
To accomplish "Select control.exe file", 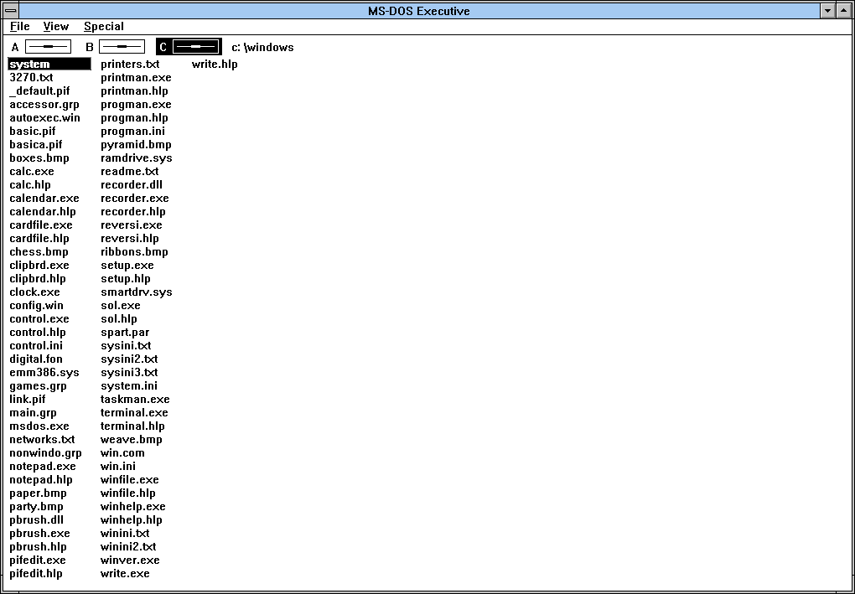I will point(39,319).
